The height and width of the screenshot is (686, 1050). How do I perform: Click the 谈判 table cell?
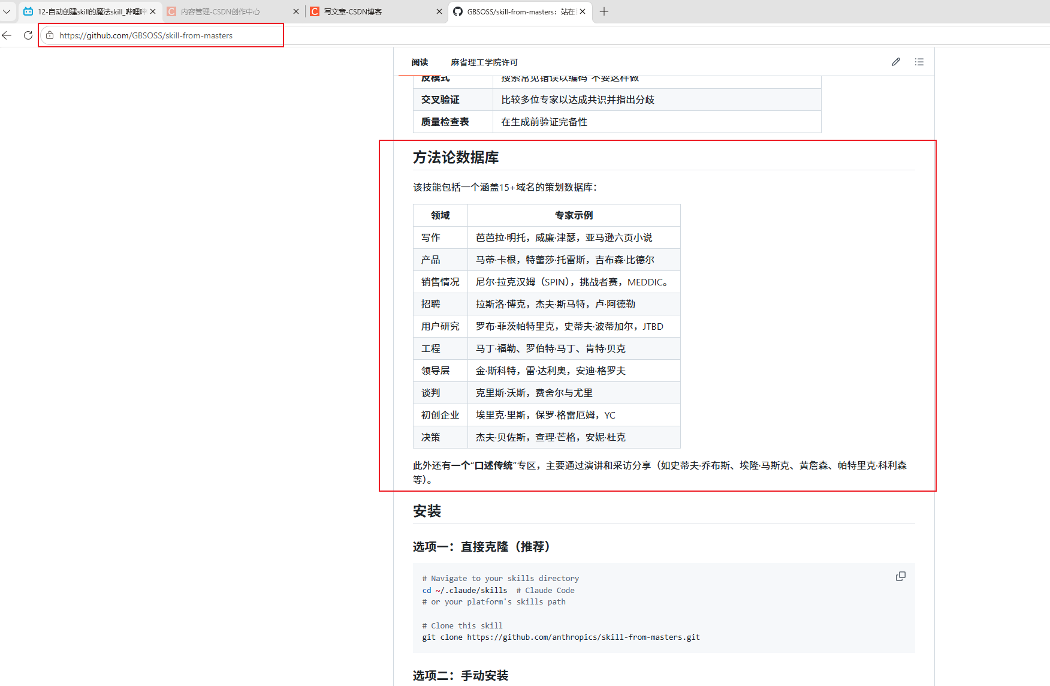pos(440,393)
